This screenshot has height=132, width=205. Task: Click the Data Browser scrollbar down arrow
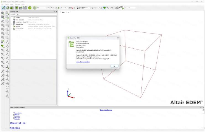click(x=203, y=128)
